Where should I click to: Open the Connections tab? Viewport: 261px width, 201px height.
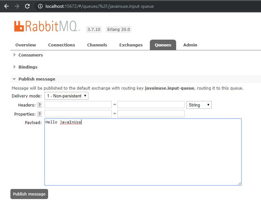tap(61, 45)
